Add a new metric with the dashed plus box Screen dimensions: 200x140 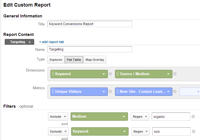(x=190, y=91)
